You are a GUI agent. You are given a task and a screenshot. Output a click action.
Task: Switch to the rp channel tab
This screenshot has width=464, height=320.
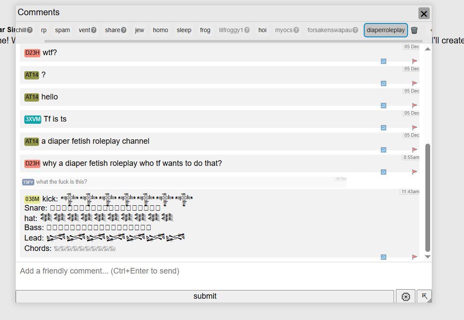click(44, 30)
